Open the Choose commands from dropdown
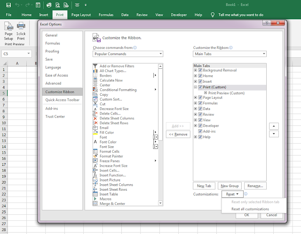Viewport: 301px width, 234px height. [x=128, y=54]
